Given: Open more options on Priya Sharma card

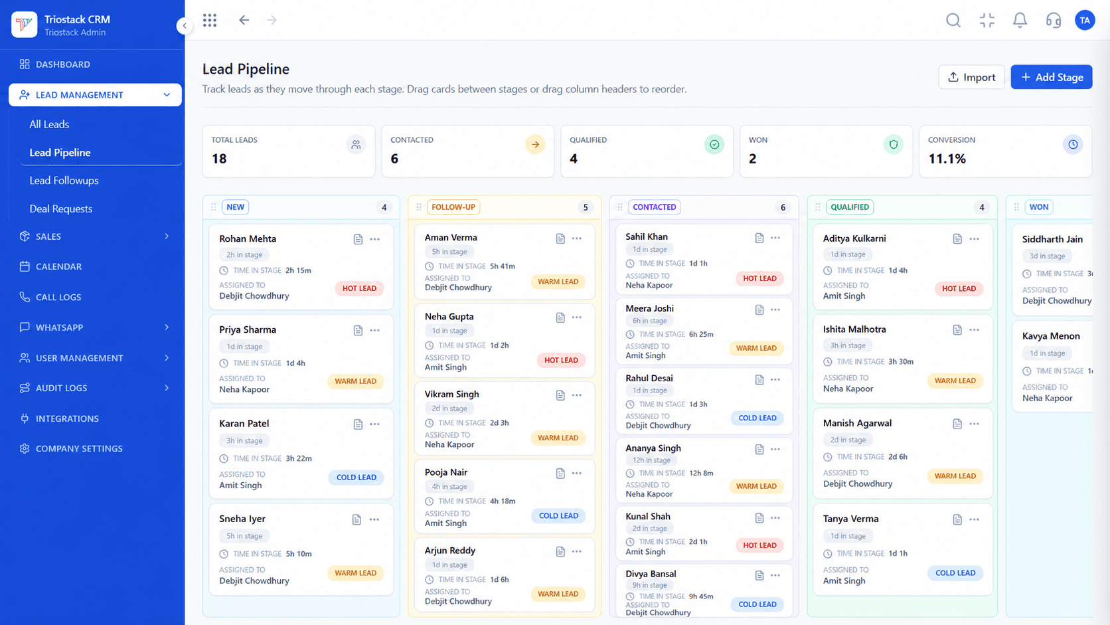Looking at the screenshot, I should point(375,330).
